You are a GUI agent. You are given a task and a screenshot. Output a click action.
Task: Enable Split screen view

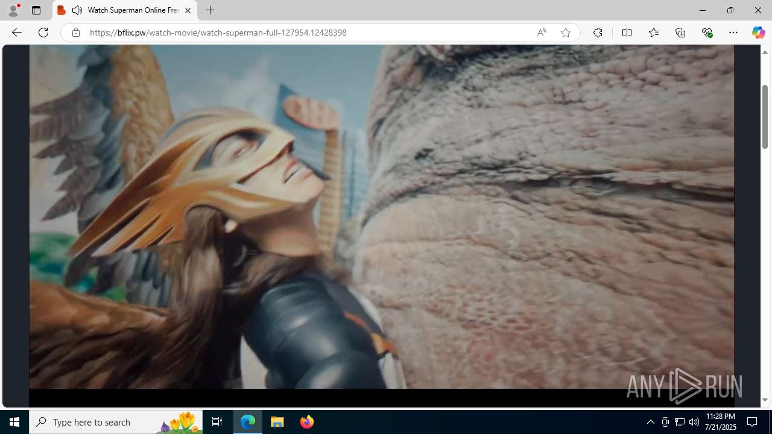[627, 33]
